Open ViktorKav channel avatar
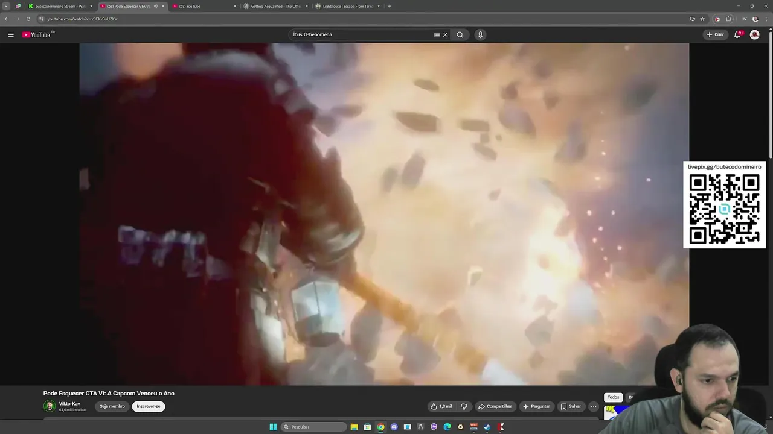The image size is (773, 434). point(50,406)
